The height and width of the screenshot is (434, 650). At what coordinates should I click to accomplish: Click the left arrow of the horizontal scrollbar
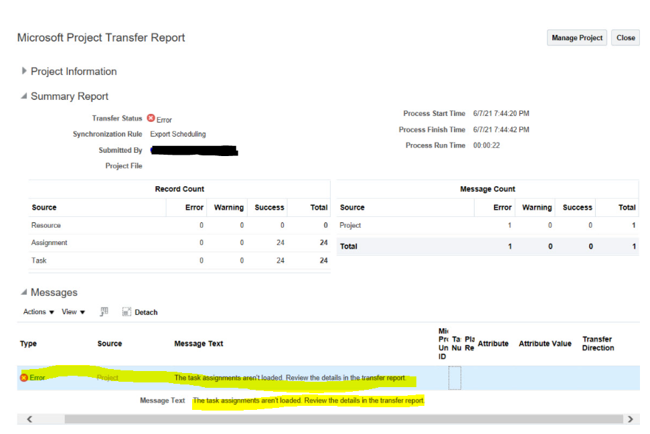(x=29, y=419)
